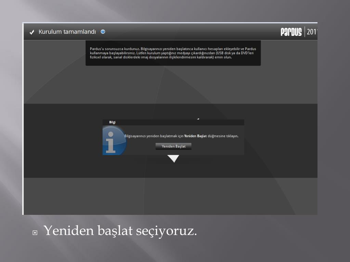Click text 'Bilgisayarınızı yeniden başlatmak için'
350x262 pixels.
point(154,136)
